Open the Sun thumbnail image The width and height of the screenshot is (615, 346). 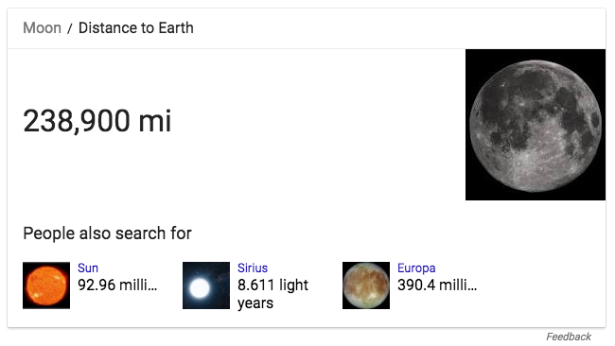[46, 285]
